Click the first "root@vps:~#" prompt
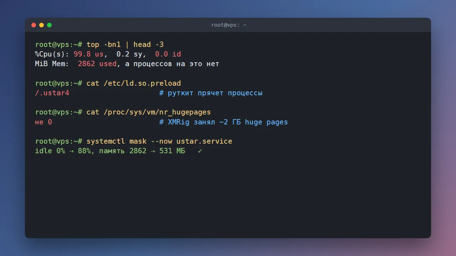Screen dimensions: 456x256 (59, 44)
